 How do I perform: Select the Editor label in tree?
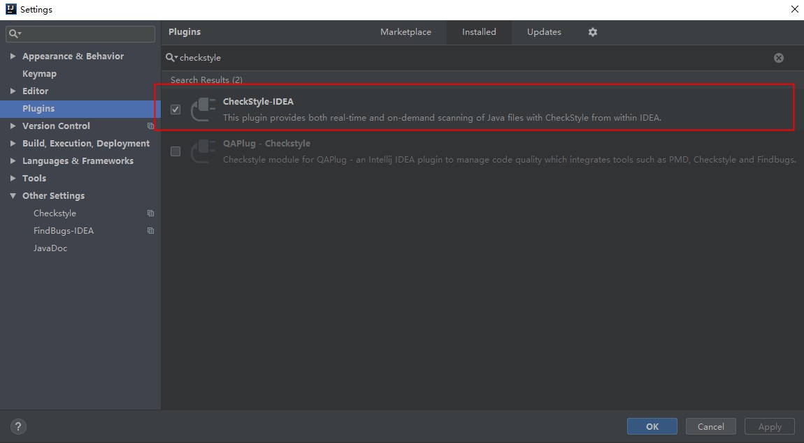pyautogui.click(x=36, y=91)
